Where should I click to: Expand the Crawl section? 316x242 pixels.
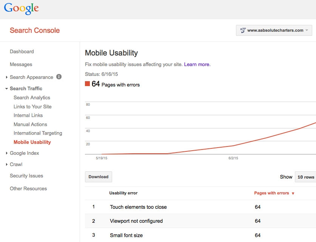(7, 165)
